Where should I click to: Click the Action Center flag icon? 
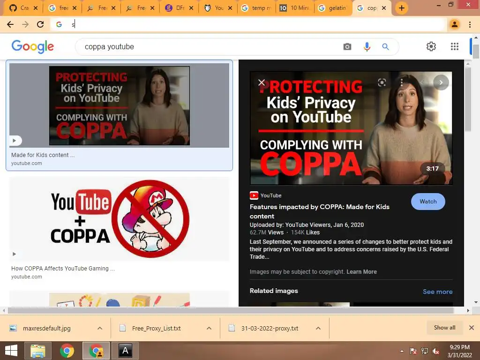coord(413,351)
